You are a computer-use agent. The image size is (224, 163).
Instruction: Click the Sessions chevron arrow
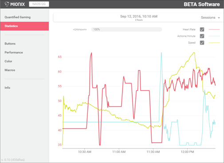[219, 18]
